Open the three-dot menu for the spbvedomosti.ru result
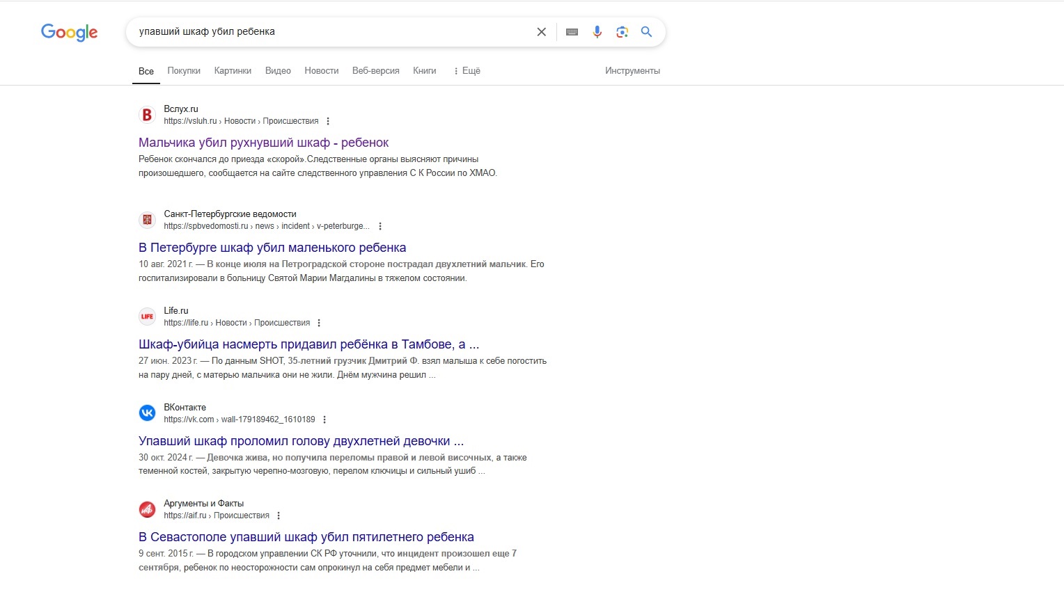The image size is (1064, 592). [x=380, y=226]
